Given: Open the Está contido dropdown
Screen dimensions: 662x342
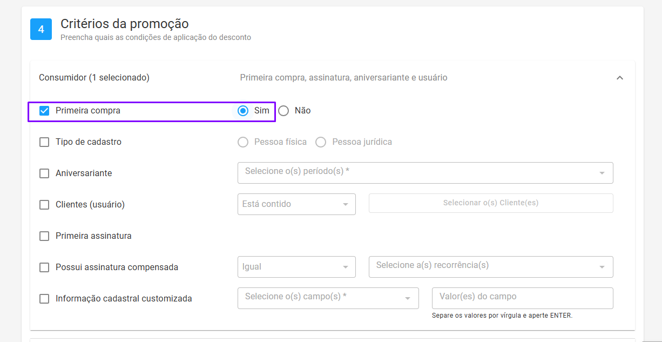Looking at the screenshot, I should coord(296,204).
